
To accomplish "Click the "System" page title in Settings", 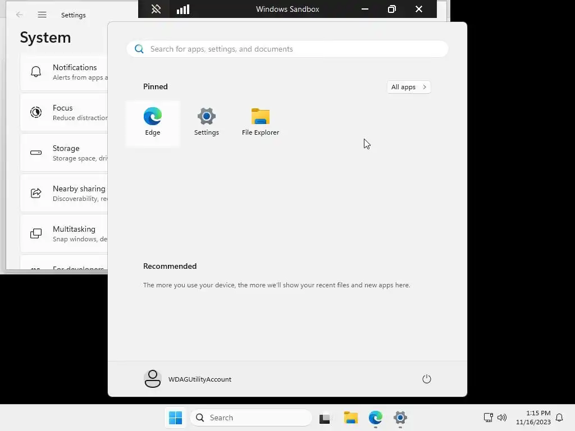I will point(45,38).
